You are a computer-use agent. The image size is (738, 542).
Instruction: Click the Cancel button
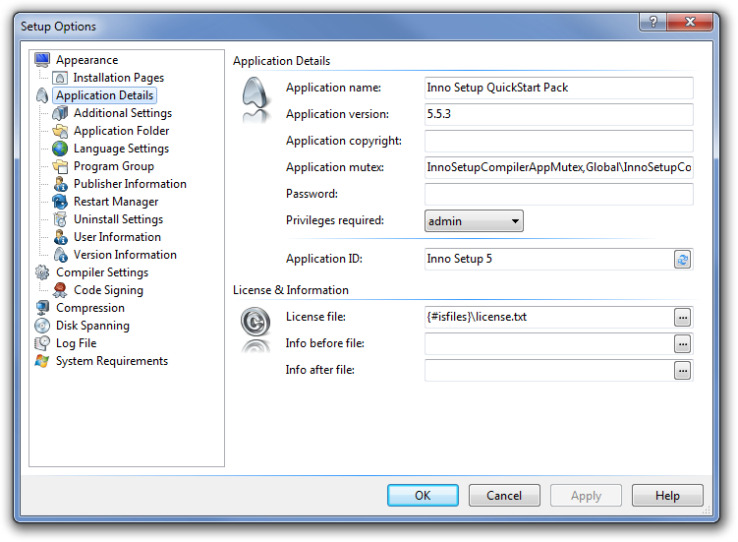point(504,495)
